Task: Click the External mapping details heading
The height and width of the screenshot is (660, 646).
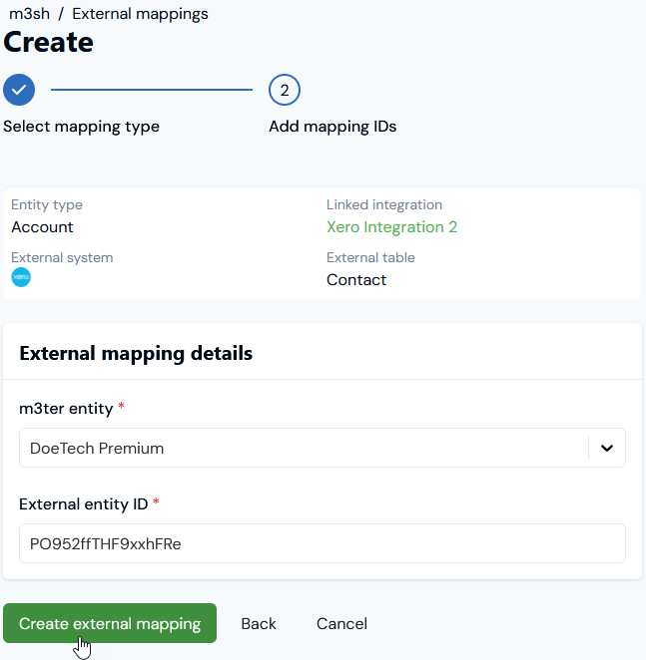Action: click(x=136, y=353)
